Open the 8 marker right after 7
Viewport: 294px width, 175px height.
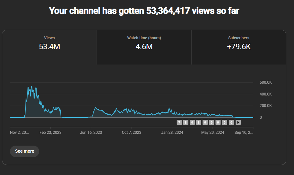point(186,122)
